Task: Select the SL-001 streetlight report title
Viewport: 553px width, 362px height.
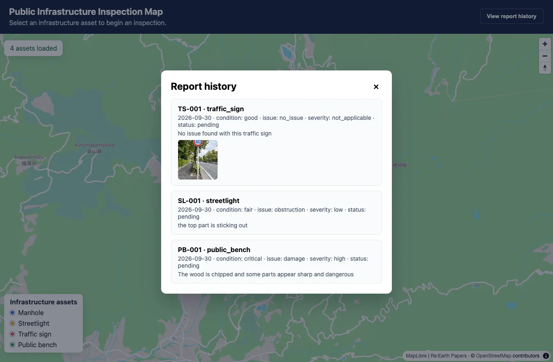Action: [209, 201]
